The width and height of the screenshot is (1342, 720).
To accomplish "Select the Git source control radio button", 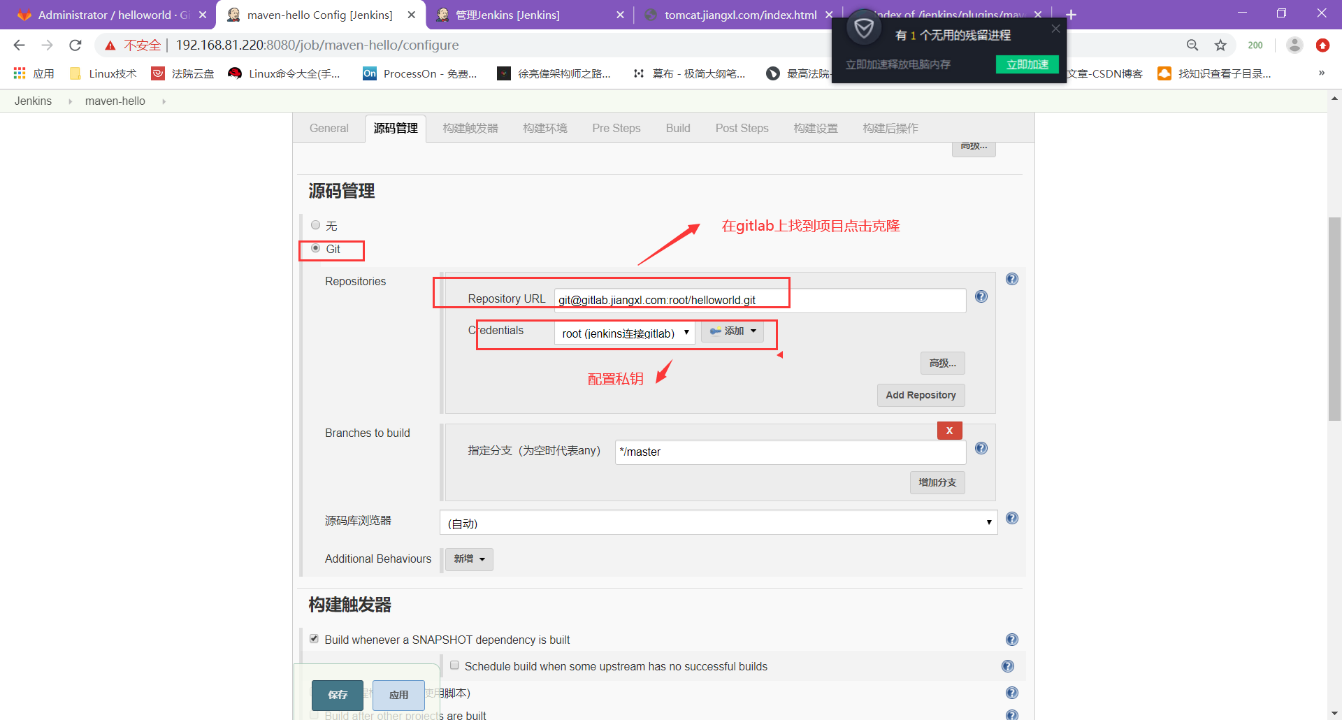I will (316, 248).
